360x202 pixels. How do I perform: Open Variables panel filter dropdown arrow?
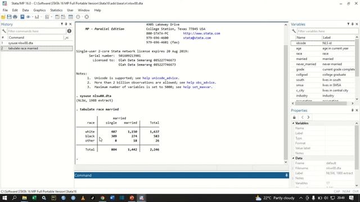[348, 24]
